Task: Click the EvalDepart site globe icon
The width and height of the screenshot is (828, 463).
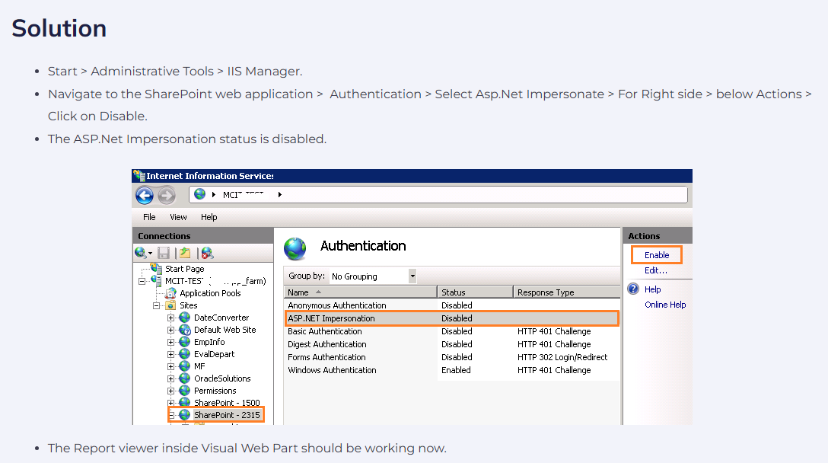Action: (x=184, y=354)
